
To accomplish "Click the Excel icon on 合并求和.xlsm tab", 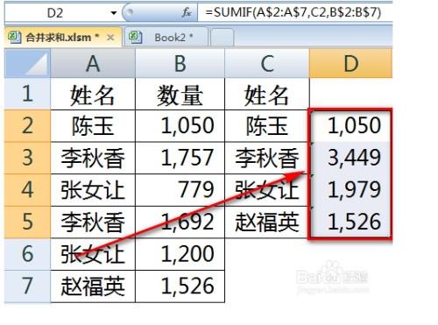I will pos(14,38).
